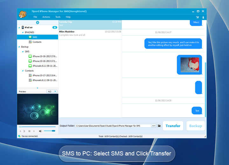This screenshot has width=229, height=165.
Task: Open output folder with the folder icon
Action: click(159, 126)
